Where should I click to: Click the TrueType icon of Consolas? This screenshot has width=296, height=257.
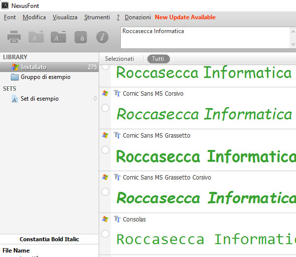coord(117,219)
